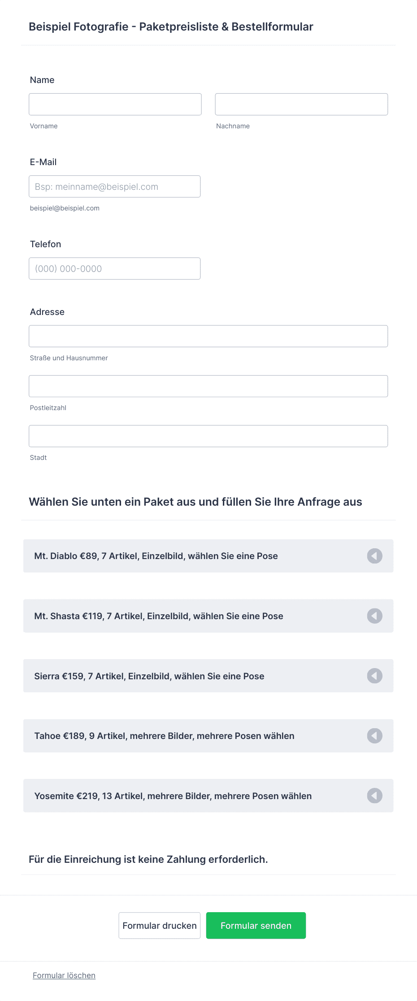
Task: Click the Formular löschen link
Action: [64, 975]
